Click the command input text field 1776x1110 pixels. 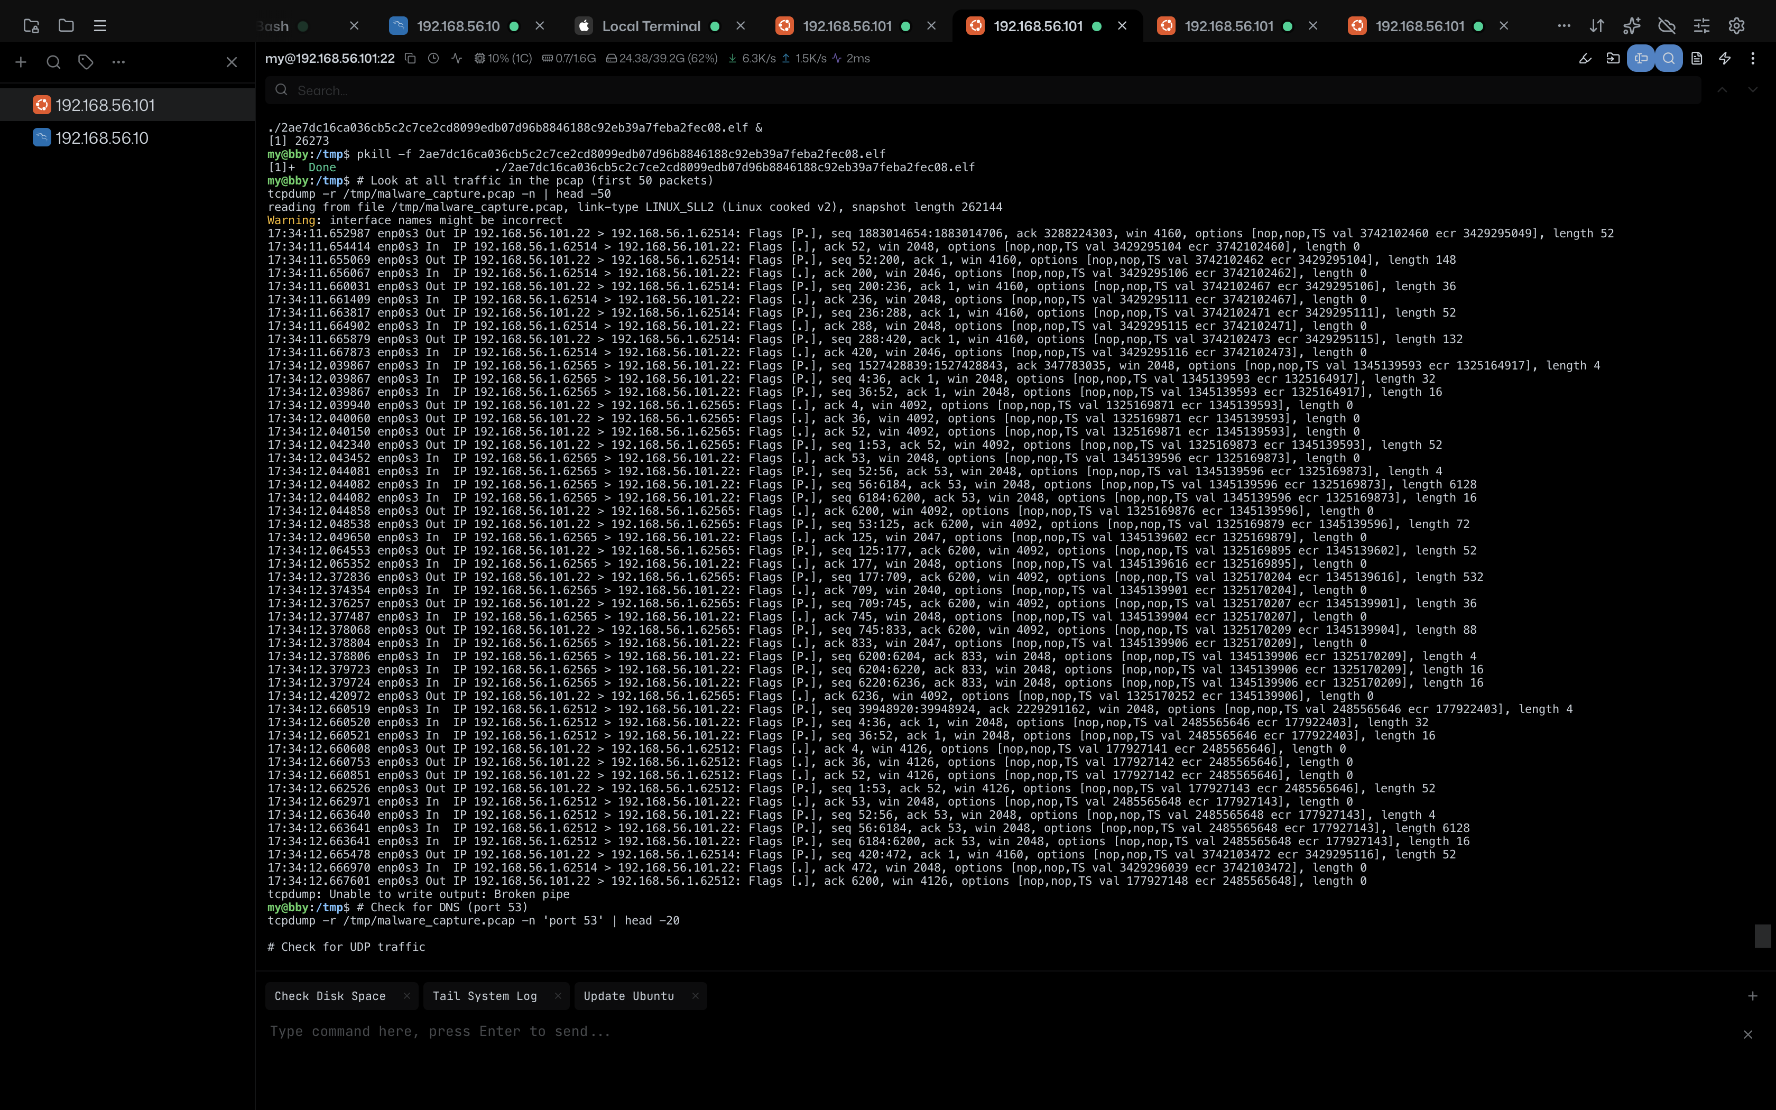[x=998, y=1031]
